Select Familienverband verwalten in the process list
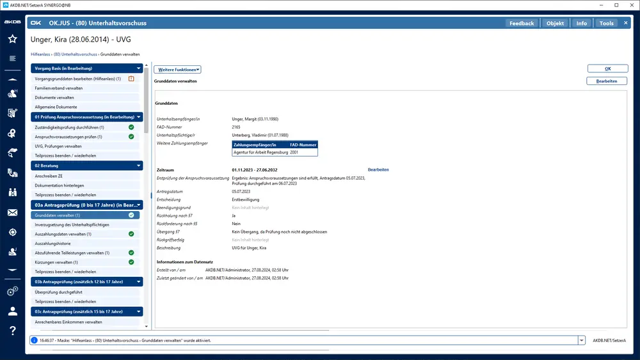Image resolution: width=640 pixels, height=360 pixels. (x=59, y=88)
